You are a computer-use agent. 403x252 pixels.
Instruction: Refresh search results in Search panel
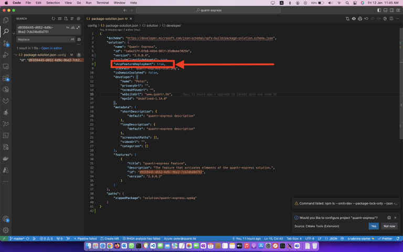[54, 18]
